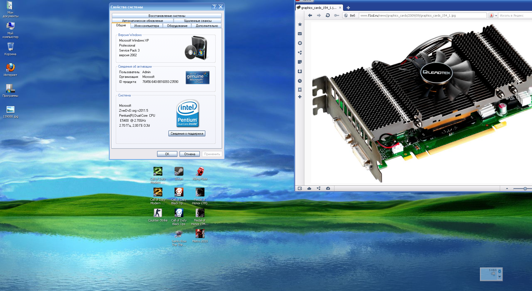The width and height of the screenshot is (532, 291).
Task: Open Восстановление системы tab
Action: pyautogui.click(x=167, y=16)
